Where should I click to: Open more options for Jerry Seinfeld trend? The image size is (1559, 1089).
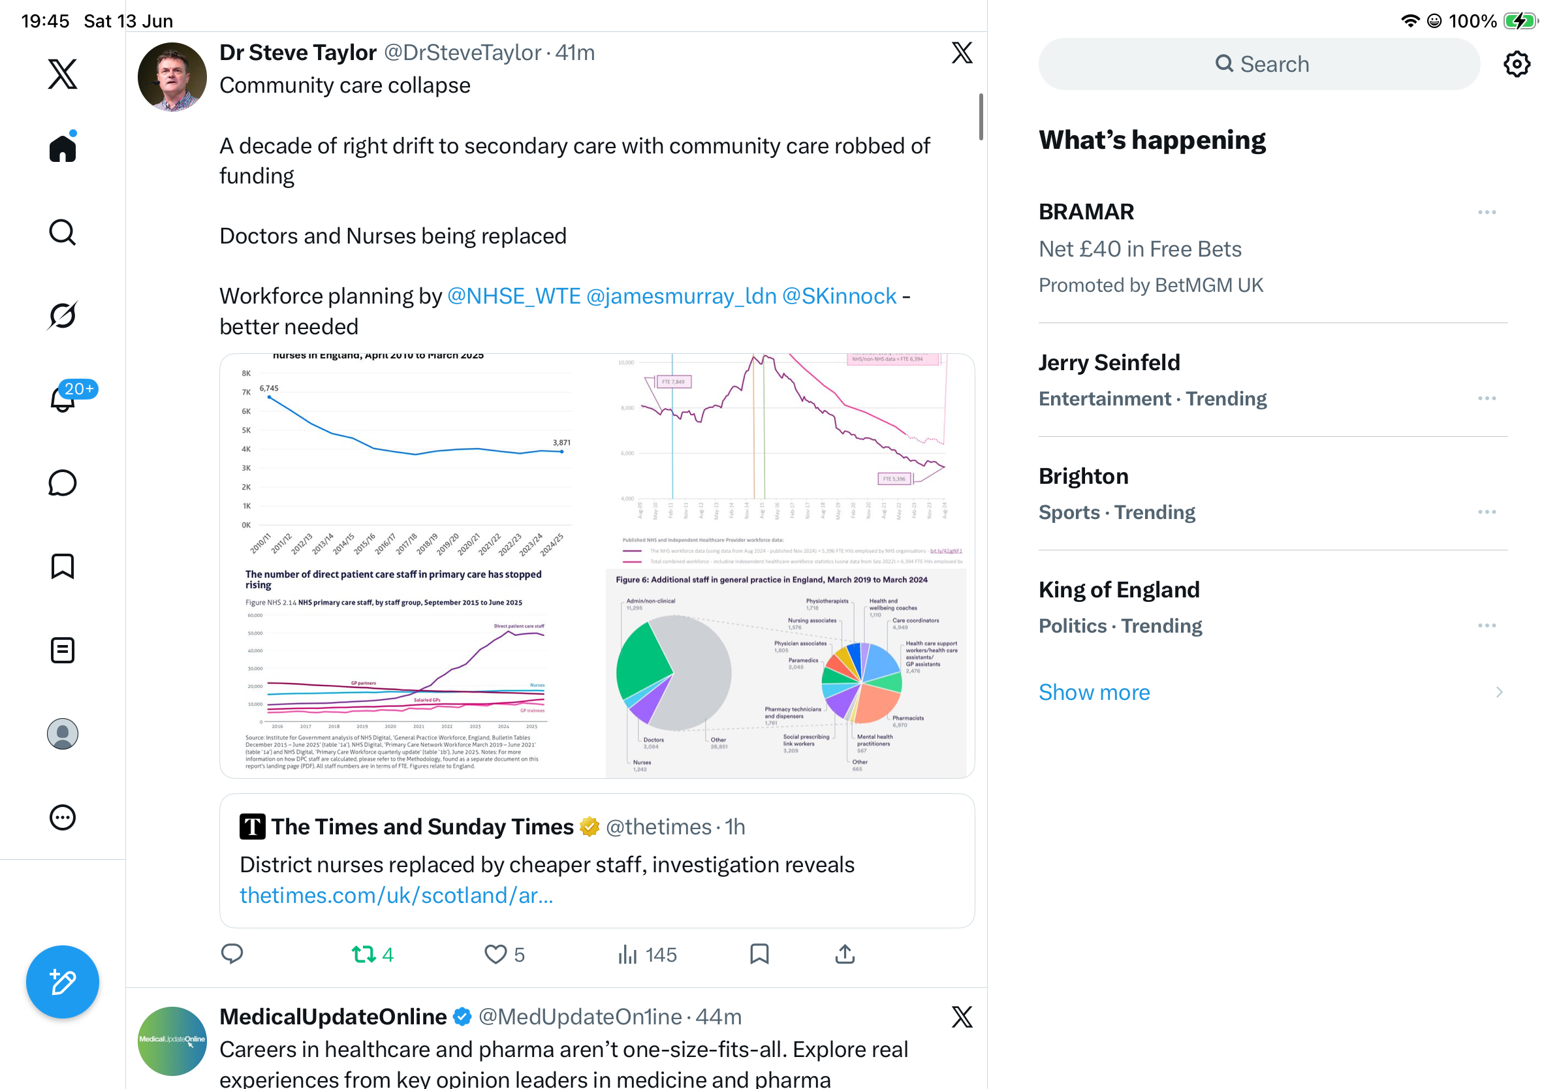[1487, 398]
